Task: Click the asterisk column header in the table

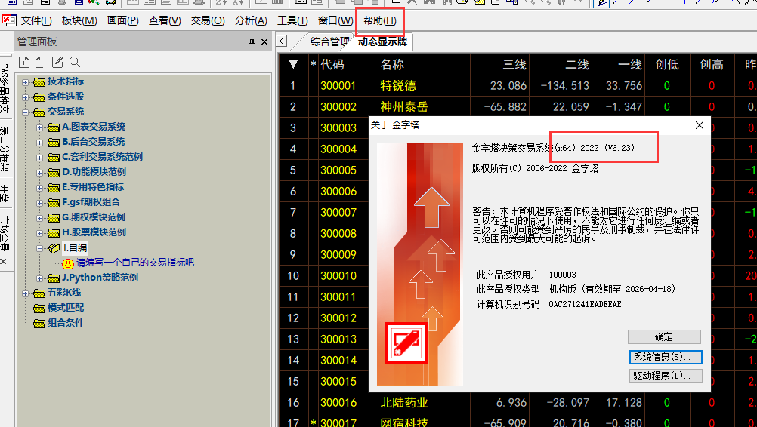Action: 314,65
